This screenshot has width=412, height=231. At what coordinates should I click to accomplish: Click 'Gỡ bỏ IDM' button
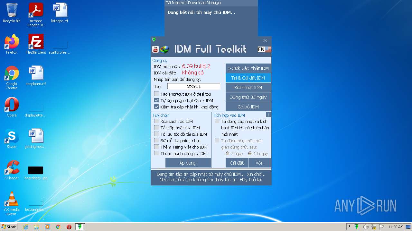tap(248, 107)
